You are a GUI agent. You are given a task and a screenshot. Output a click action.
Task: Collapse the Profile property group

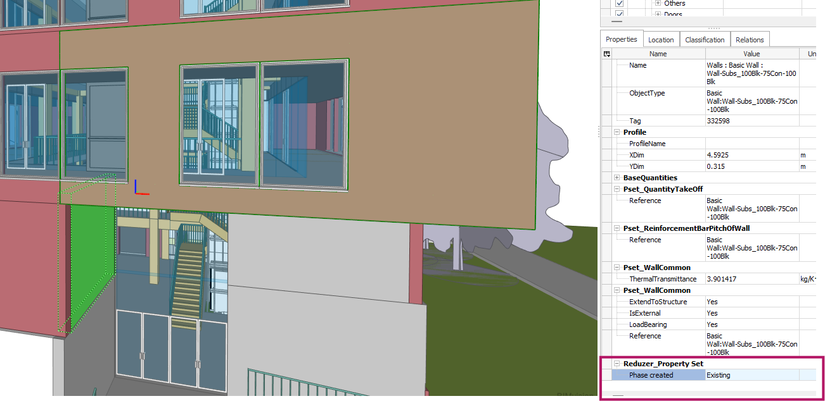(x=617, y=132)
